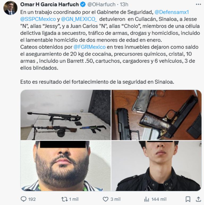Open view analytics bar chart icon

point(147,199)
